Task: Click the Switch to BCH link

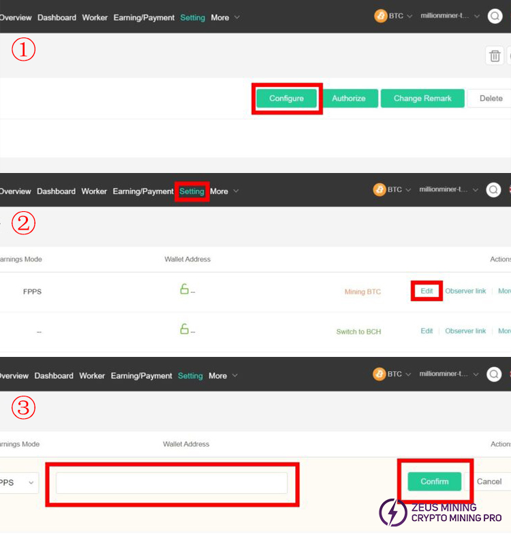Action: coord(358,332)
